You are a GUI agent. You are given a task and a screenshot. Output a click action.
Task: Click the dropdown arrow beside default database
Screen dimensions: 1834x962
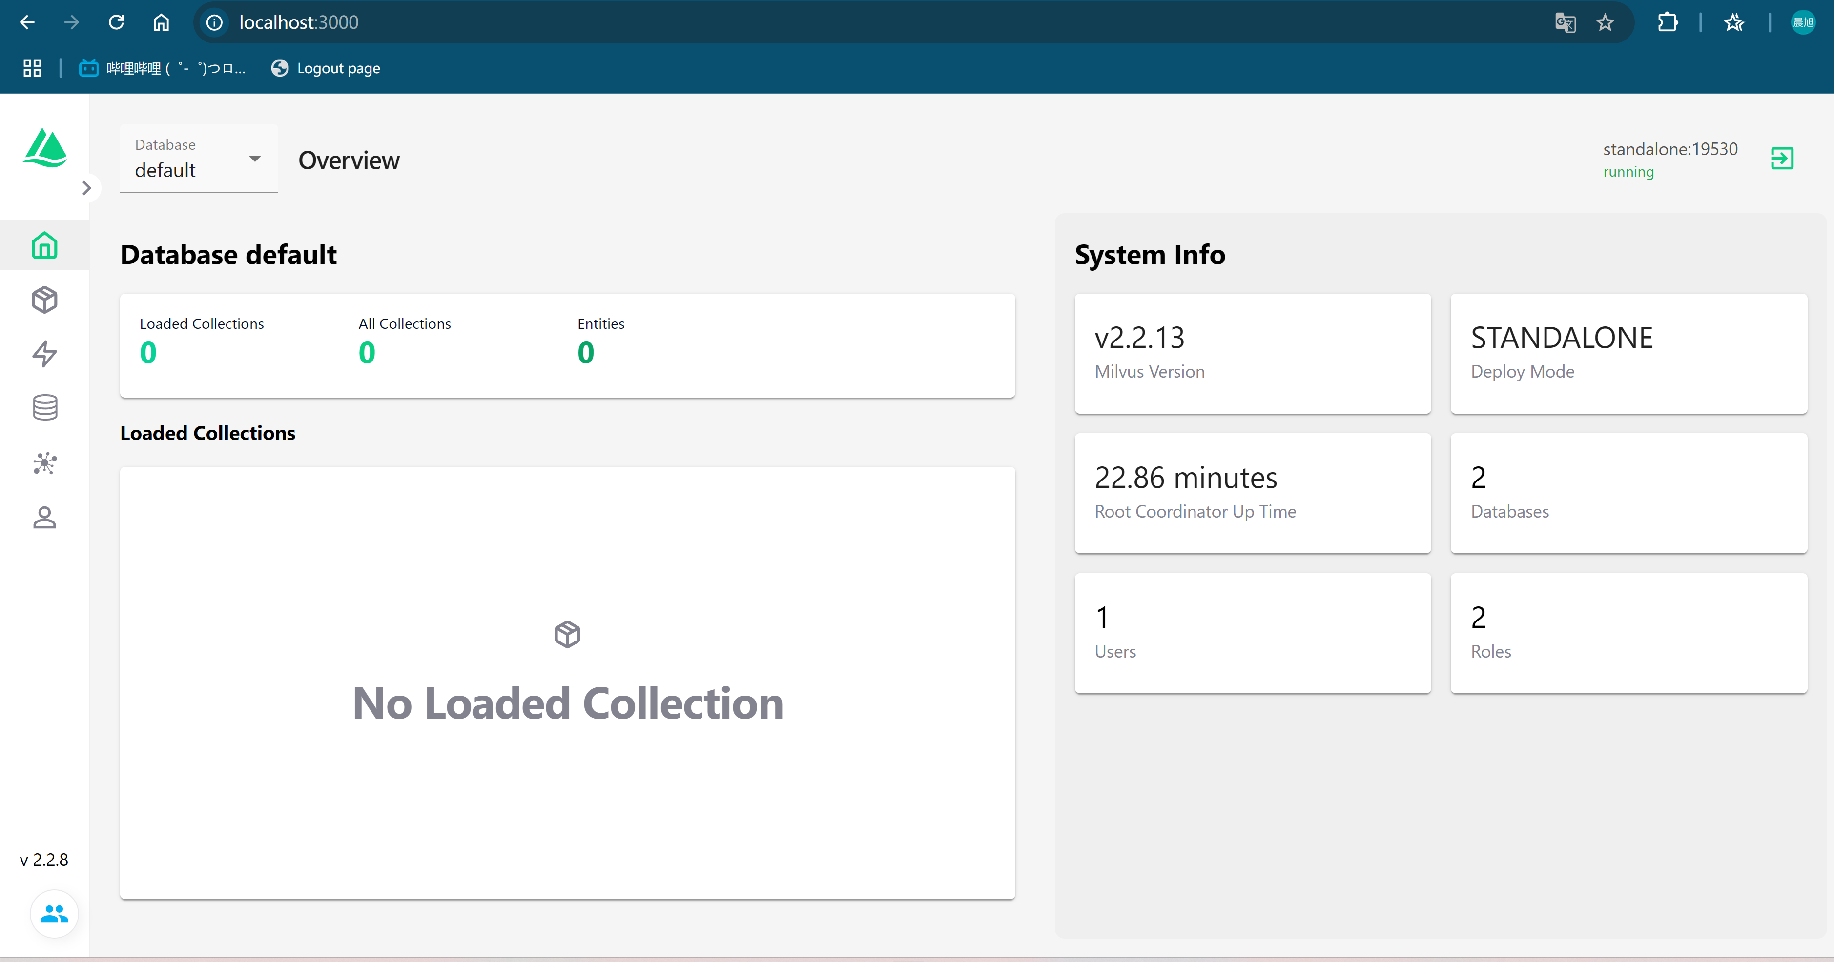tap(255, 159)
